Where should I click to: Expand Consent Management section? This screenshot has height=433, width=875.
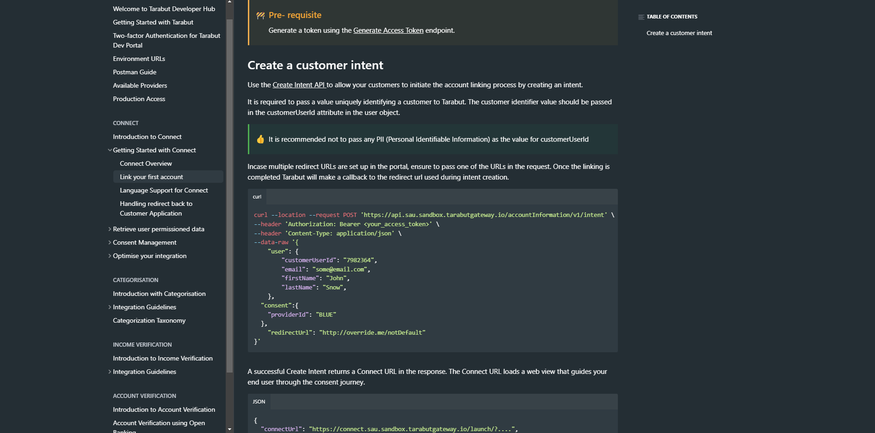(110, 242)
